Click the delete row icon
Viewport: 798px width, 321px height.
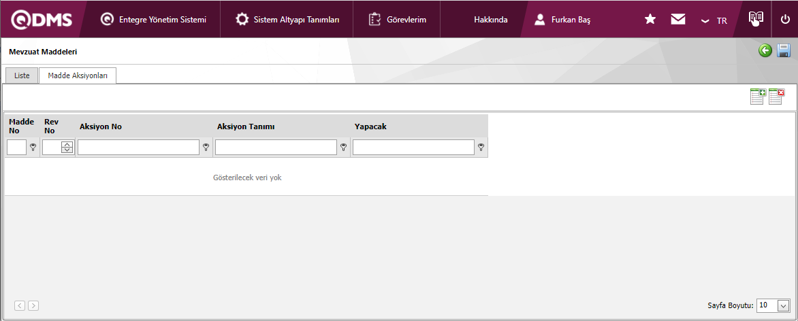tap(776, 97)
